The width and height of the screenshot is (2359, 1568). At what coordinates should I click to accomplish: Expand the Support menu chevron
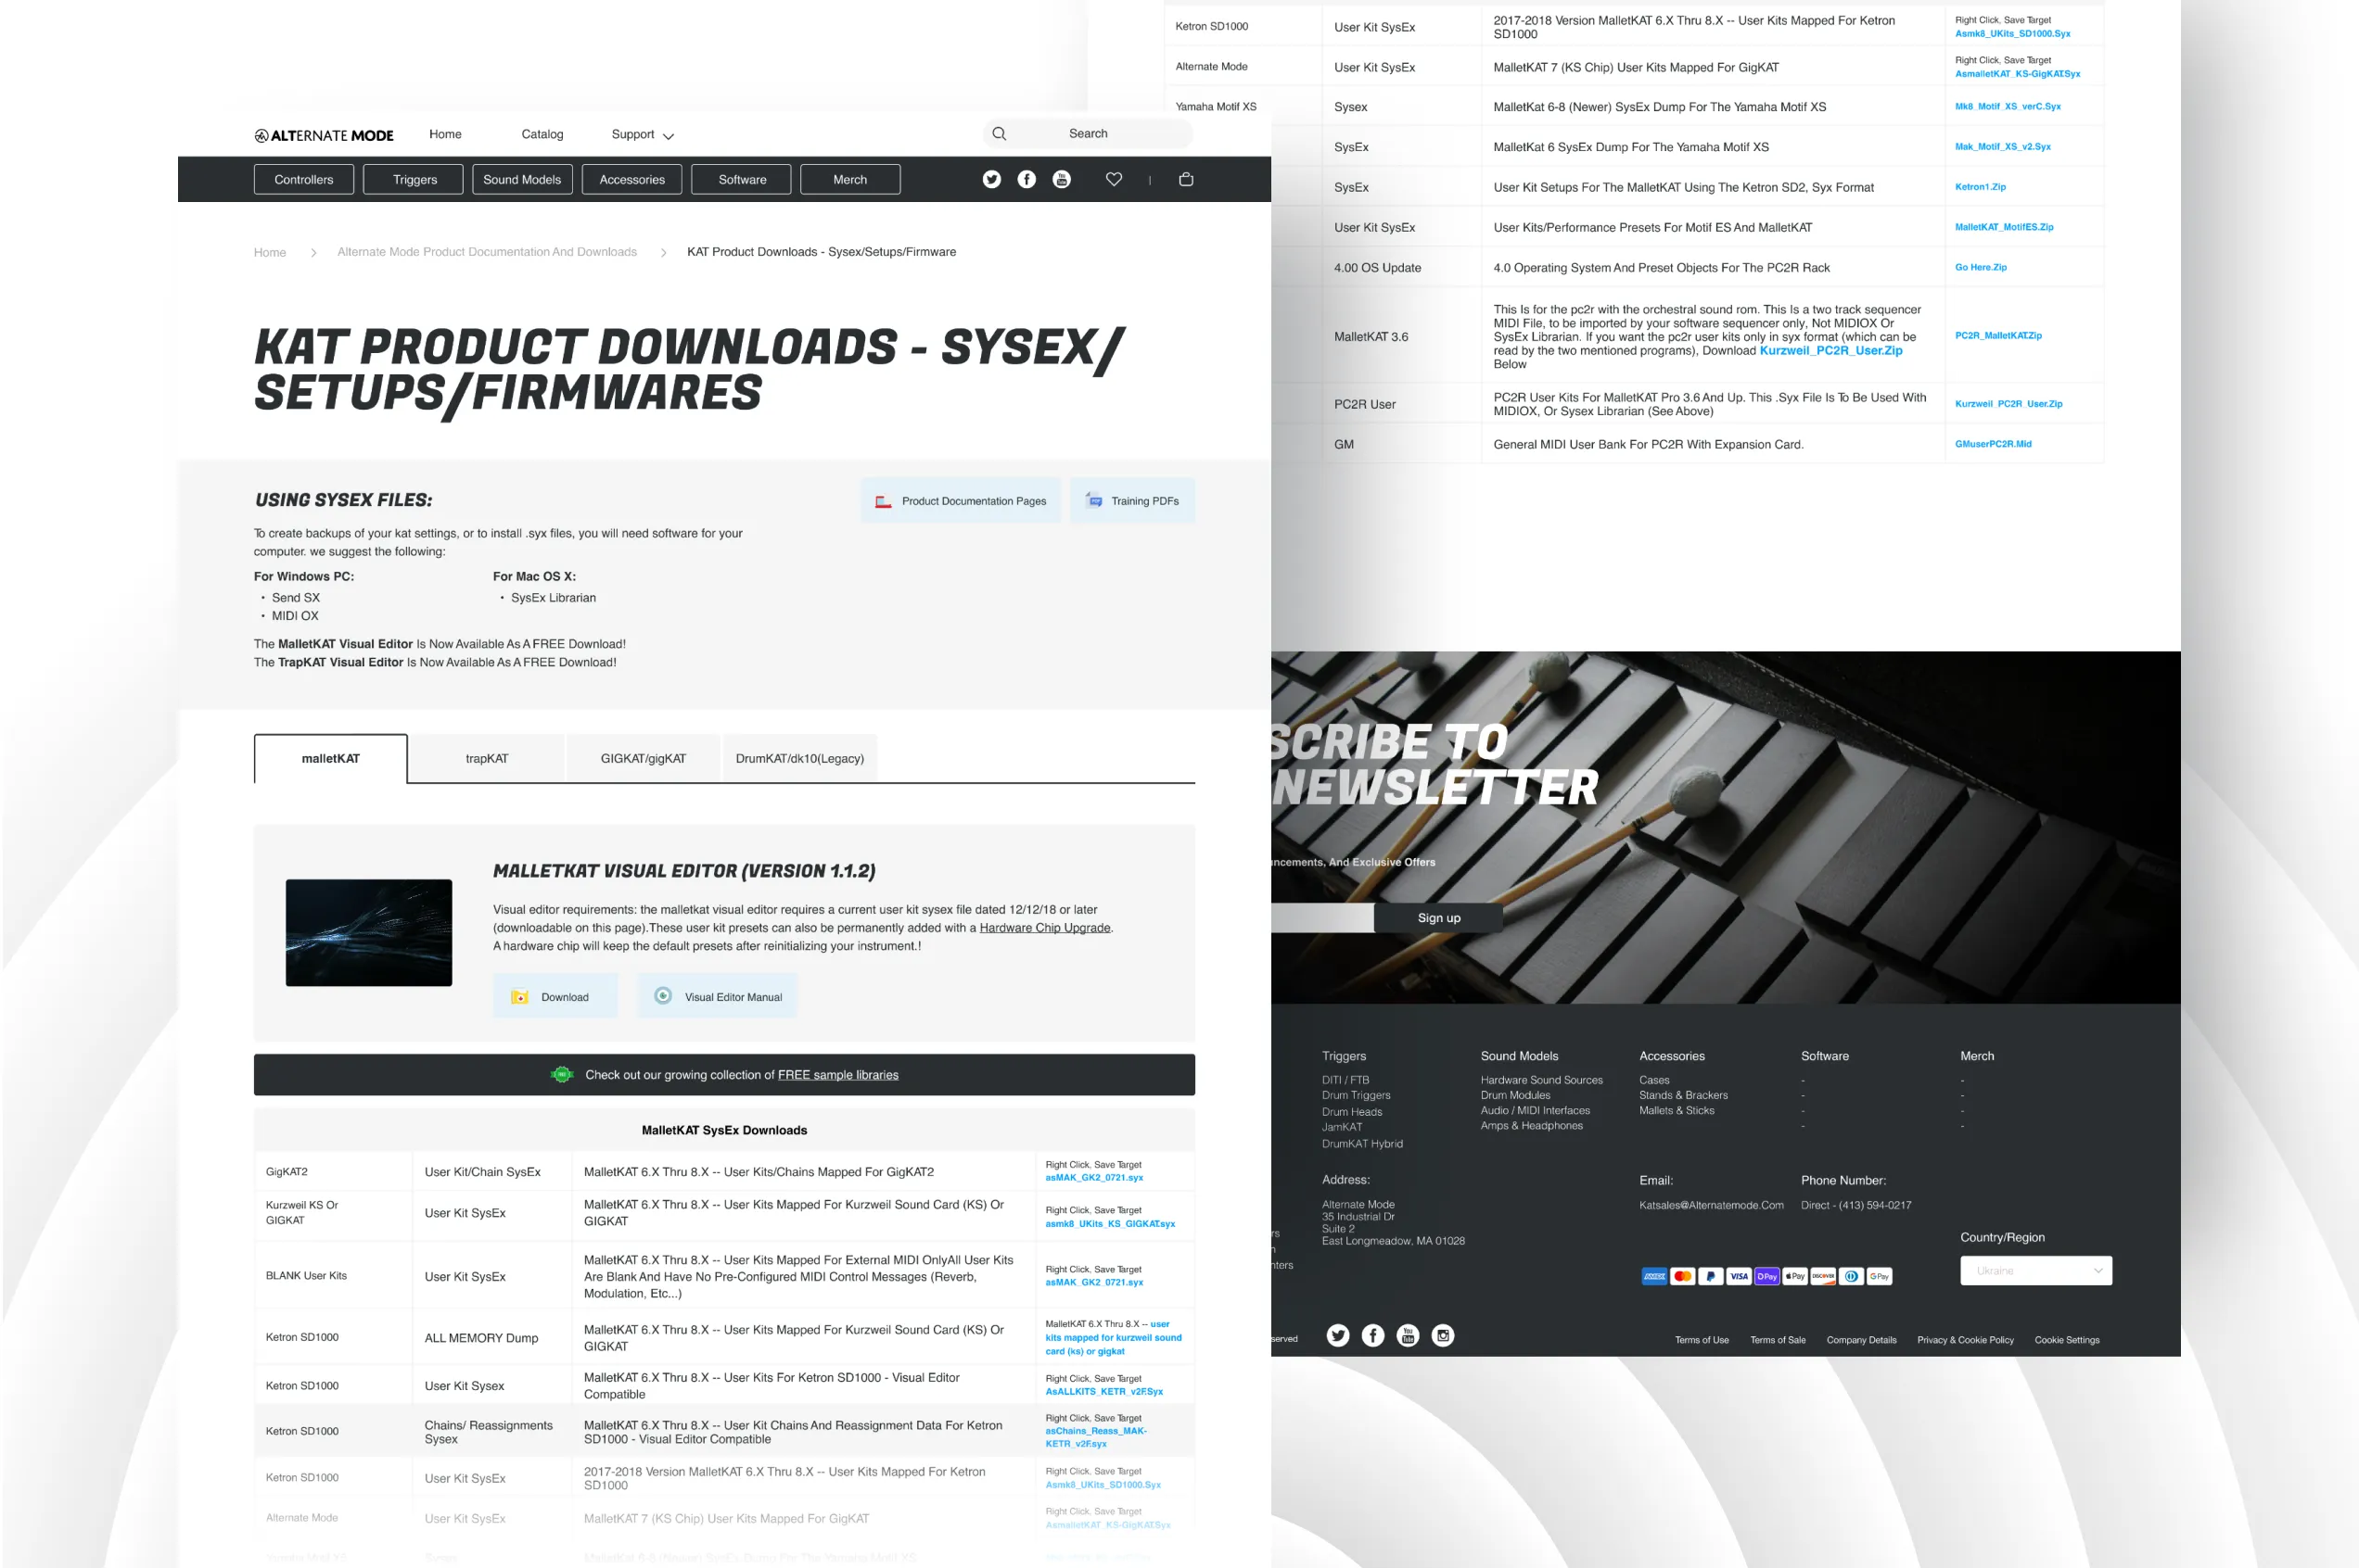click(x=669, y=136)
